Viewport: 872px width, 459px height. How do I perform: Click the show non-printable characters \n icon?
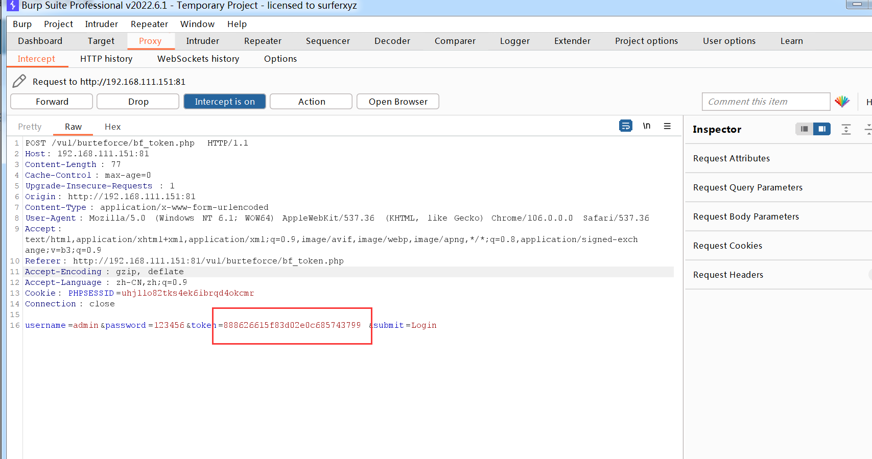point(647,126)
